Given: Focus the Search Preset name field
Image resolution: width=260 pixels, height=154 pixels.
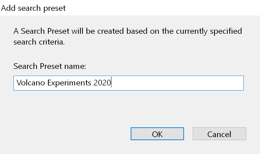Looking at the screenshot, I should click(x=176, y=83).
